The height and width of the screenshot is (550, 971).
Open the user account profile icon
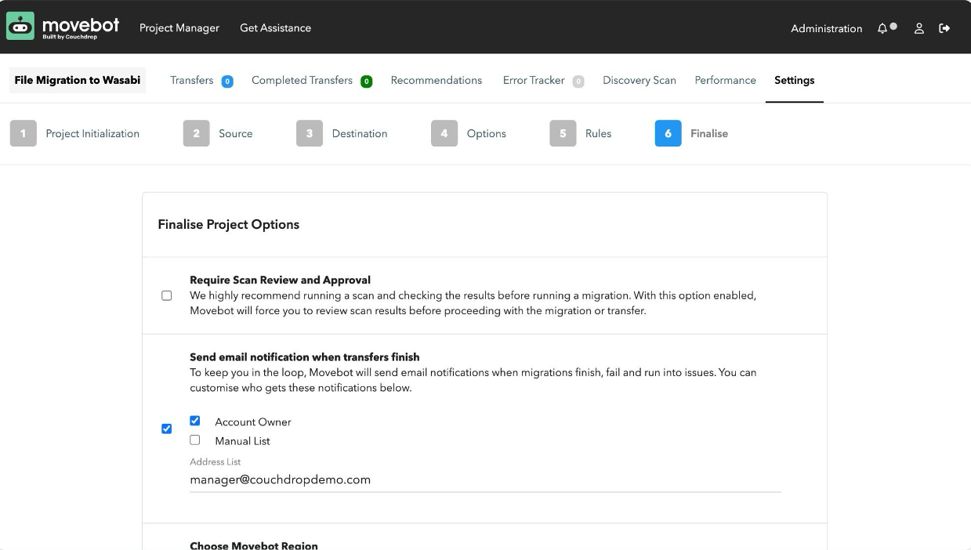tap(919, 28)
